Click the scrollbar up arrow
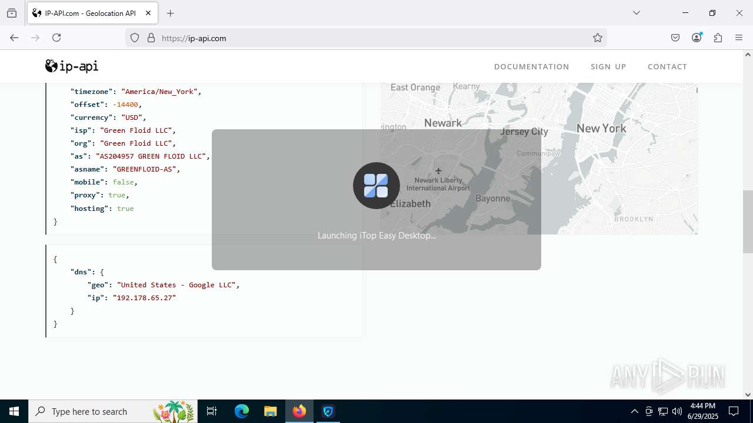753x423 pixels. tap(748, 55)
